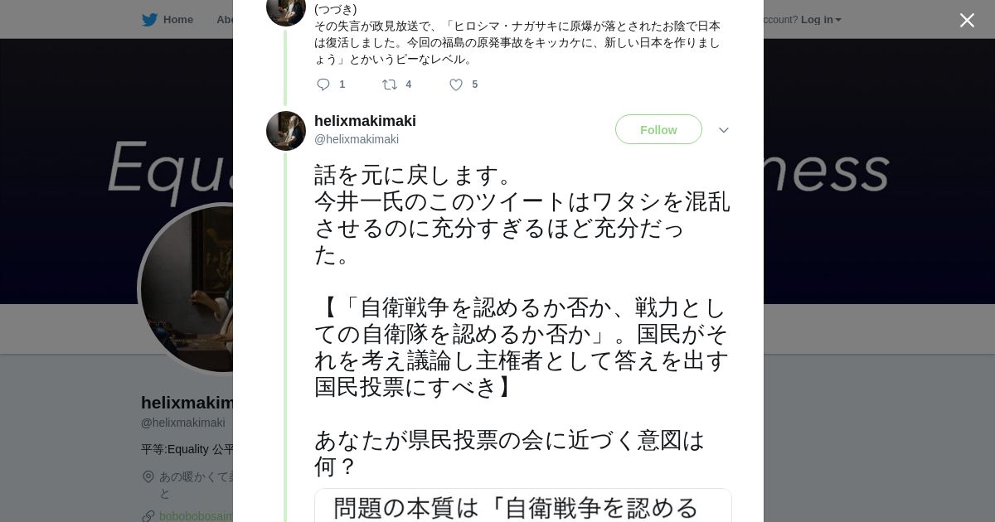This screenshot has width=995, height=522.
Task: Close the tweet overlay with the X
Action: [x=967, y=21]
